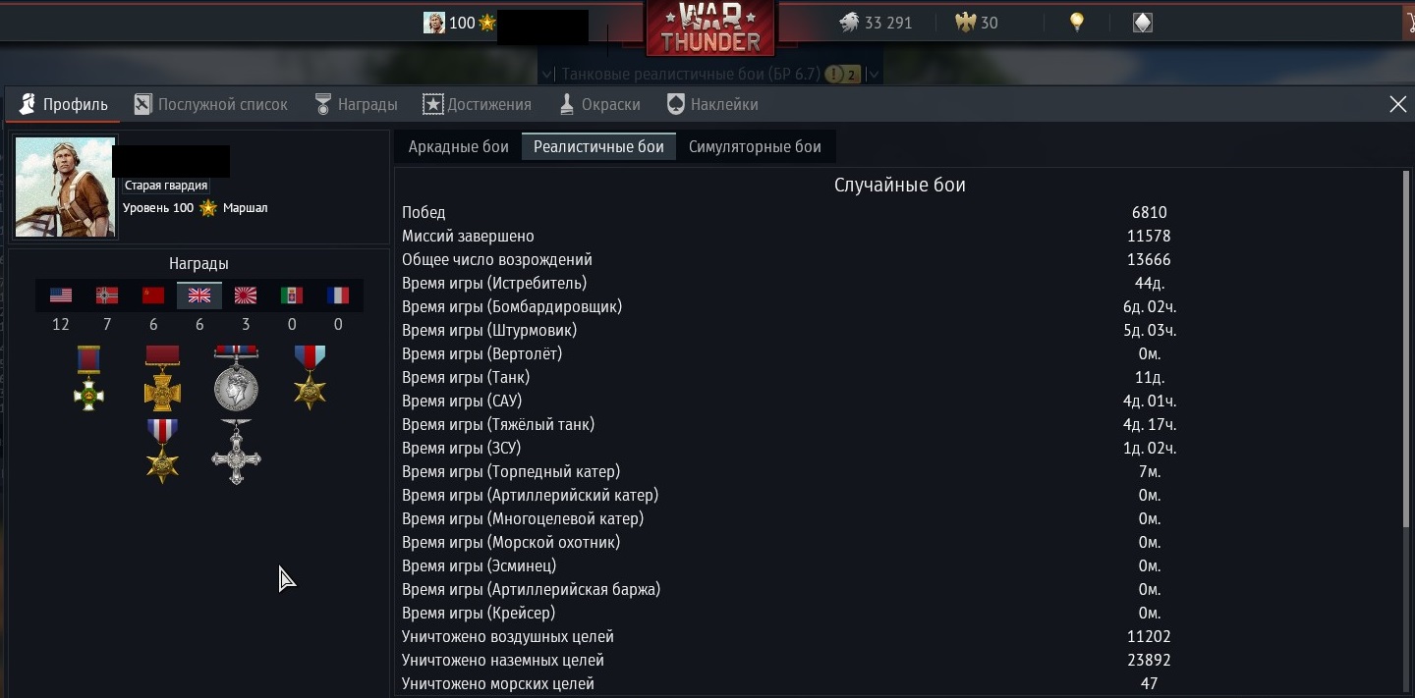Expand the battle mode dropdown left arrow
This screenshot has height=698, width=1415.
coord(546,75)
